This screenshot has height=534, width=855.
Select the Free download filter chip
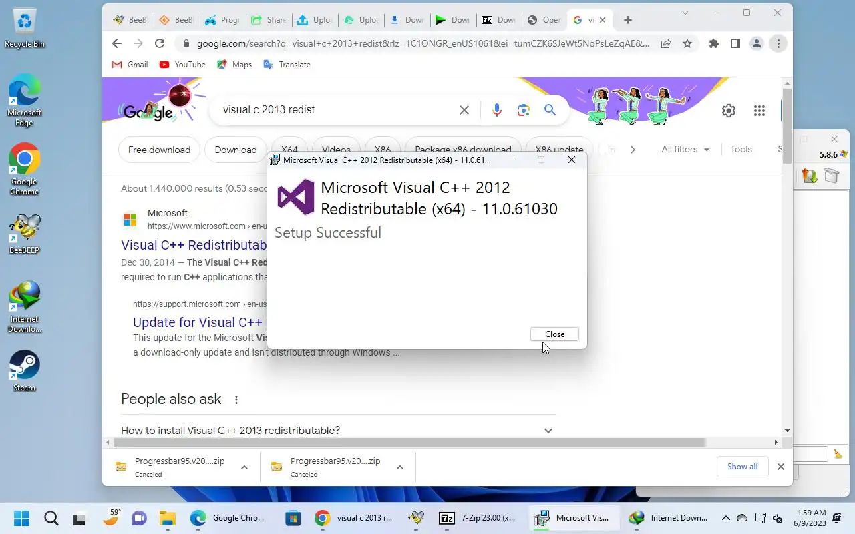click(159, 150)
